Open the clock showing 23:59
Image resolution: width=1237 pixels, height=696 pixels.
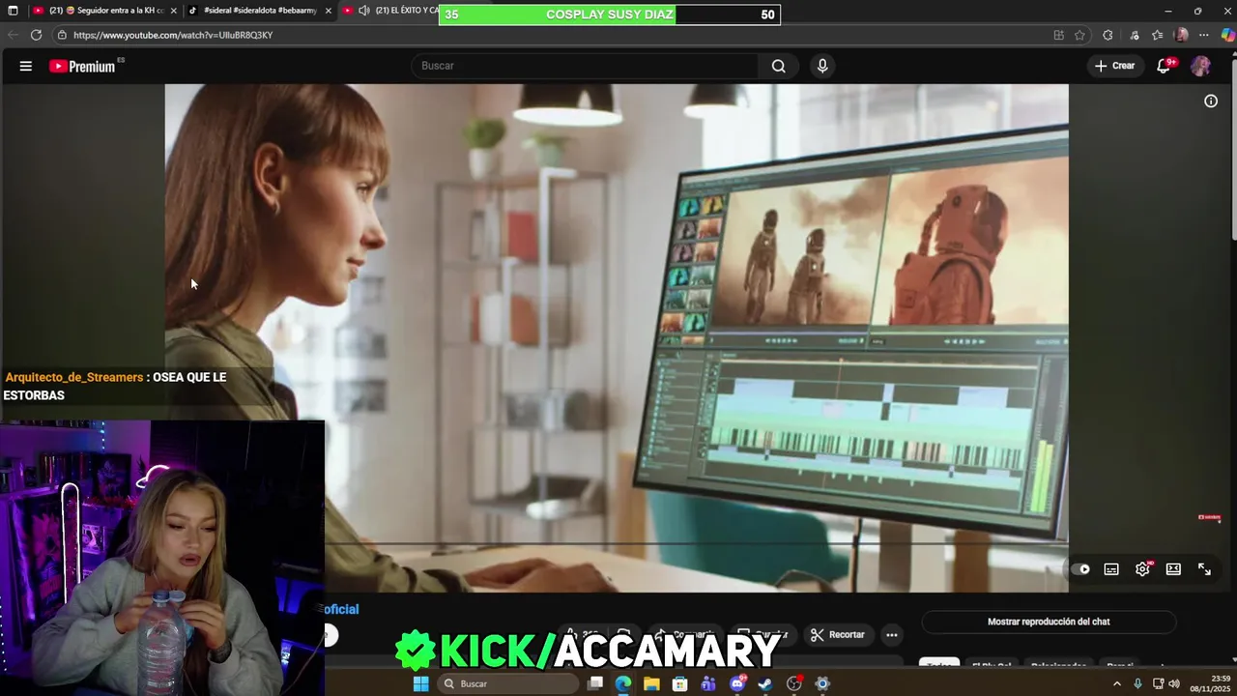[x=1209, y=683]
